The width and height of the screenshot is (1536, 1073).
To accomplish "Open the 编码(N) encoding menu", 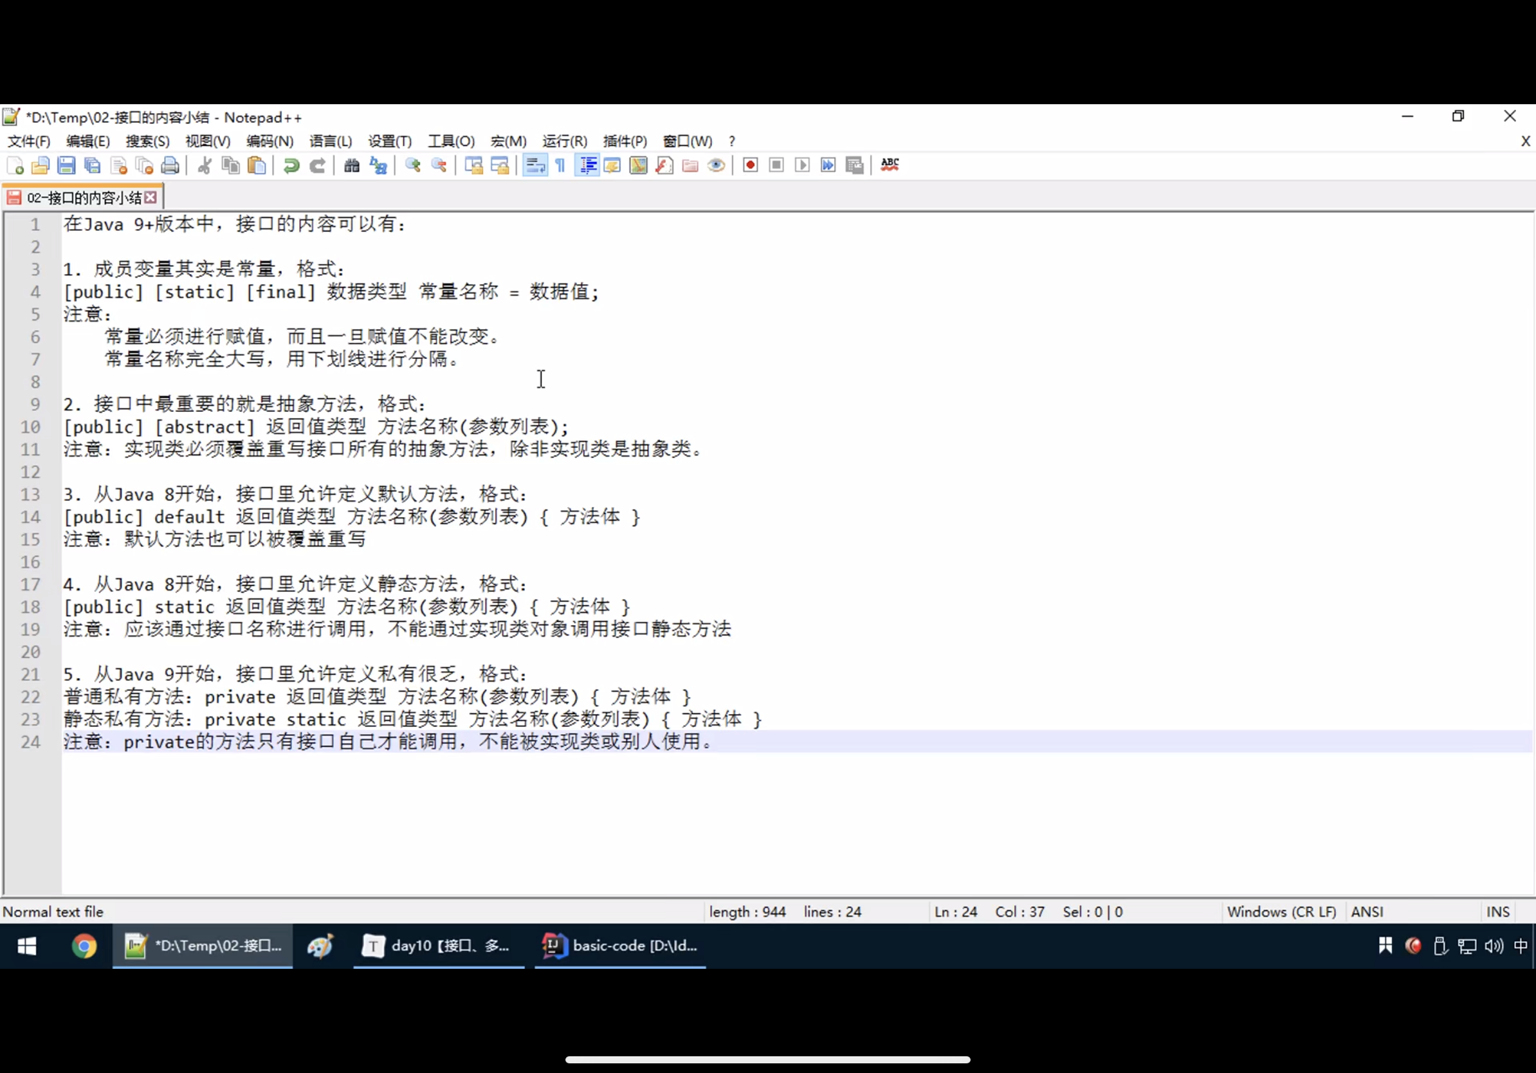I will (x=270, y=141).
